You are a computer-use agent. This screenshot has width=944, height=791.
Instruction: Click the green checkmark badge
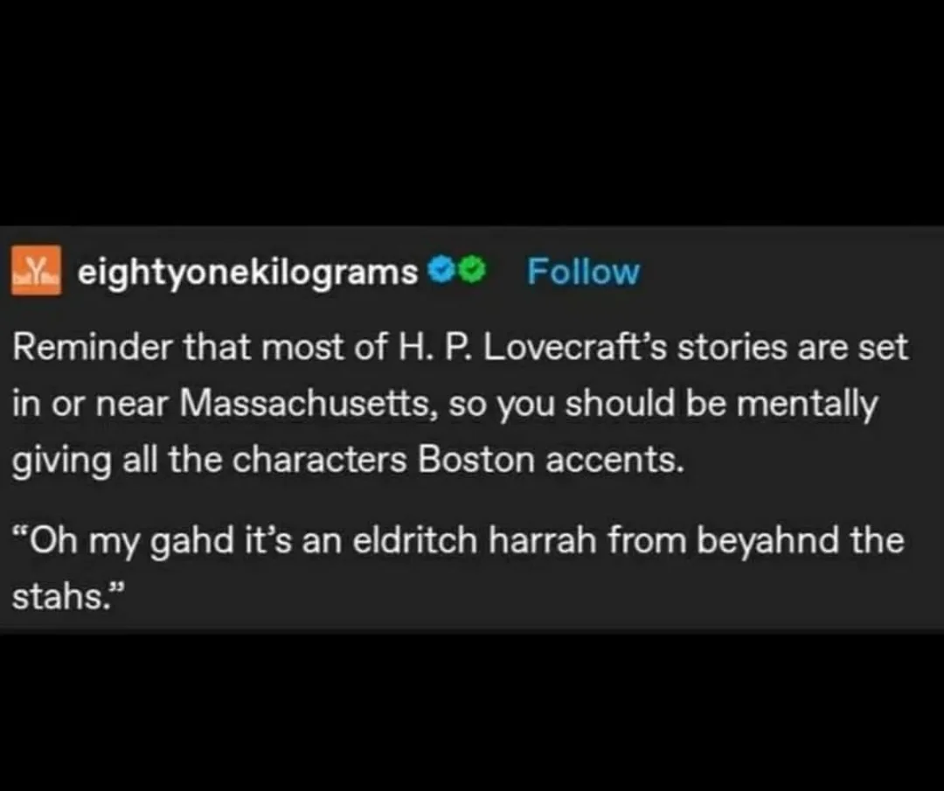coord(473,270)
